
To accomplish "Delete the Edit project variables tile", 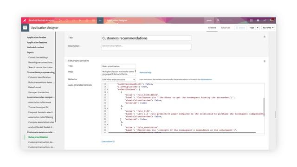I will click(265, 61).
